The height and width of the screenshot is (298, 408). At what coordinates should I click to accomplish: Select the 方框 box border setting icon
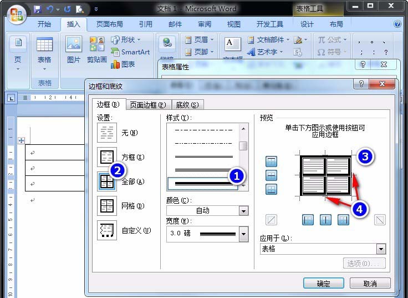tap(107, 157)
